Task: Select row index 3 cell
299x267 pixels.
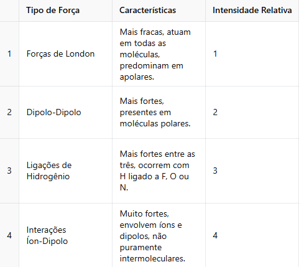Action: click(x=9, y=171)
